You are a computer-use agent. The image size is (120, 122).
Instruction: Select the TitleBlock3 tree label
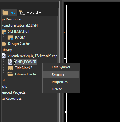pos(23,68)
